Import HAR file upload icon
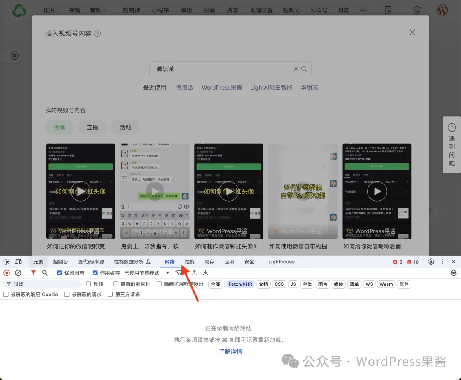 [194, 273]
